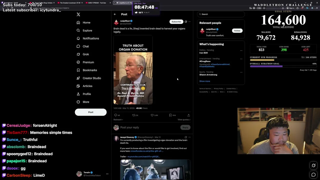Like the post with 3.6K likes
Viewport: 320px width, 180px height.
(152, 115)
